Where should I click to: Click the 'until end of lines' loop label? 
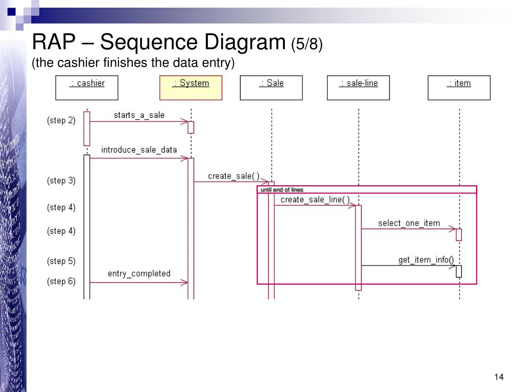point(282,190)
